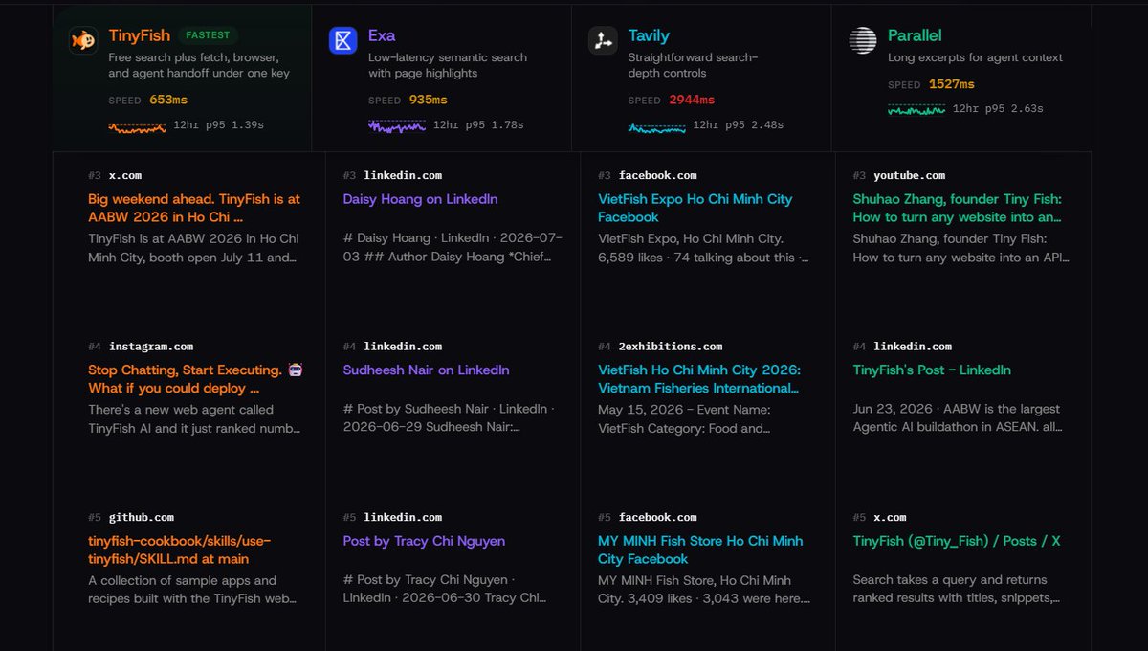Click linkedin.com domain in Exa result #3
1148x651 pixels.
coord(403,175)
